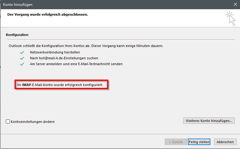
Task: Click the 'Netzwerkverbindung herstellen' step text
Action: click(x=55, y=52)
